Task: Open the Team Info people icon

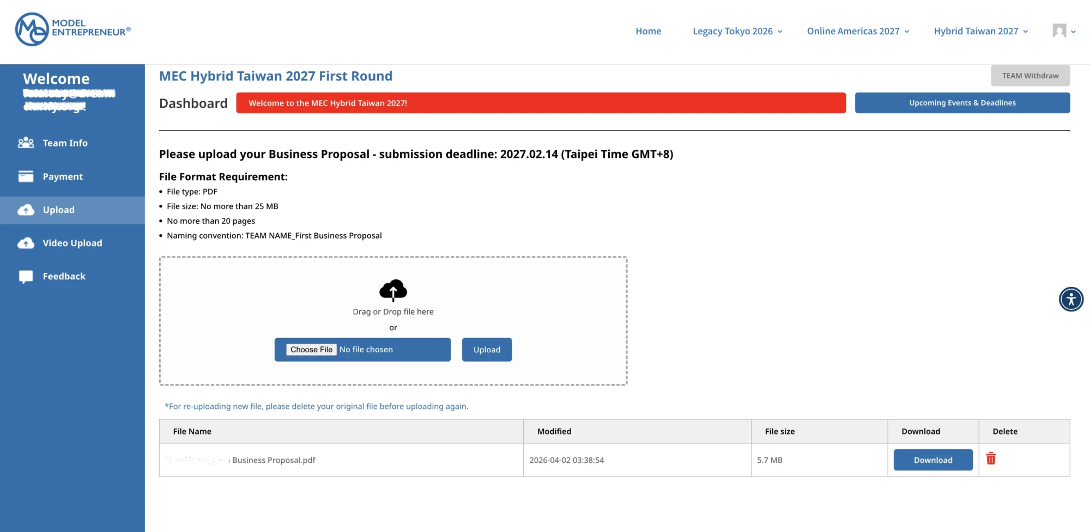Action: pos(26,143)
